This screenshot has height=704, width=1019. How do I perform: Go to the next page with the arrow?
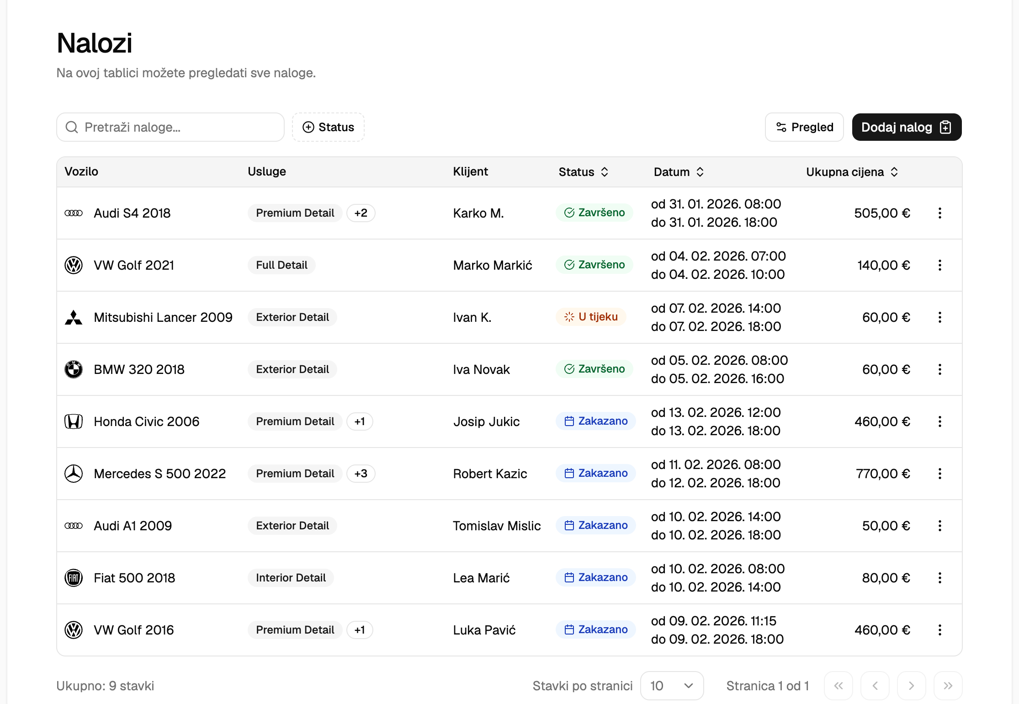click(911, 686)
